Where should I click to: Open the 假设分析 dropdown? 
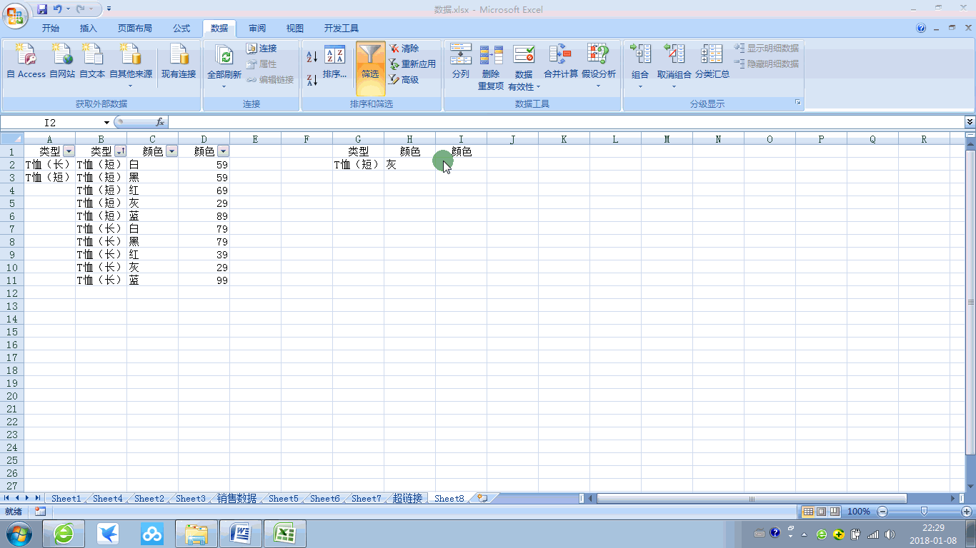pos(598,66)
